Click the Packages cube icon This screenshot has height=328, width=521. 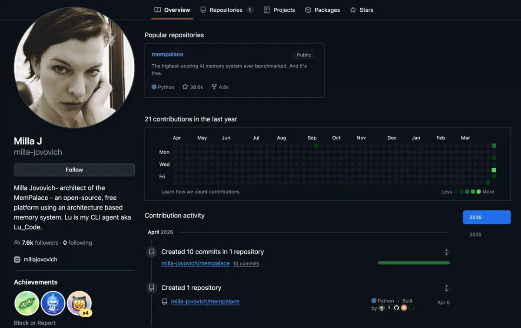tap(308, 10)
